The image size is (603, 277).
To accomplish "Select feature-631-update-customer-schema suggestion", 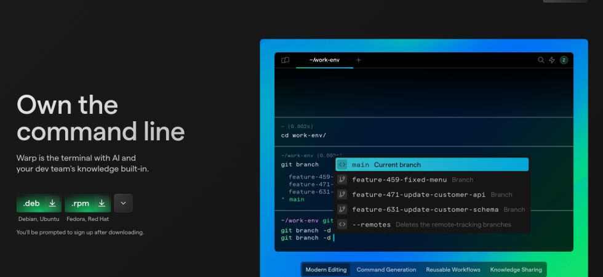I will point(432,210).
